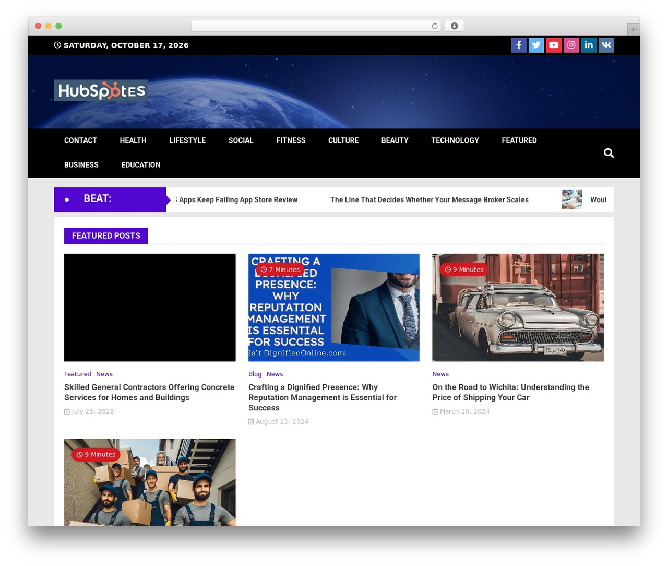668x566 pixels.
Task: Open the Contact menu item
Action: 80,140
